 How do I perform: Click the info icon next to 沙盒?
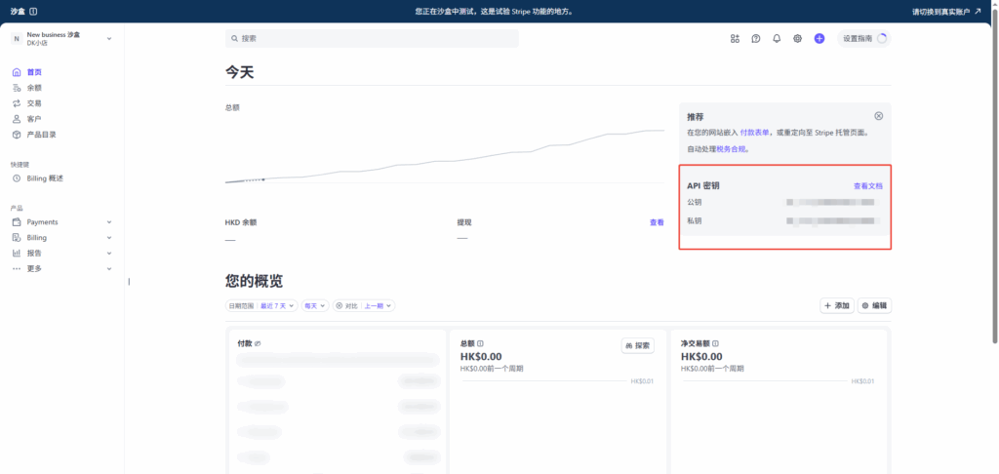tap(34, 12)
